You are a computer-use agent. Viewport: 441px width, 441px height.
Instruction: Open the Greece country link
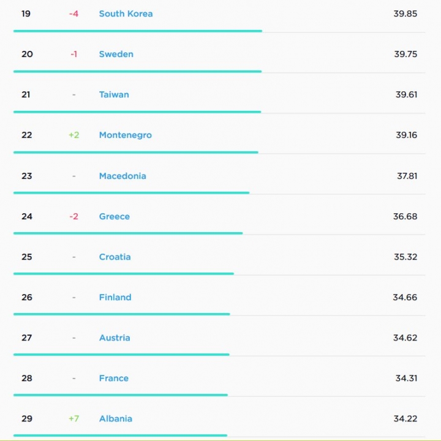pyautogui.click(x=114, y=216)
